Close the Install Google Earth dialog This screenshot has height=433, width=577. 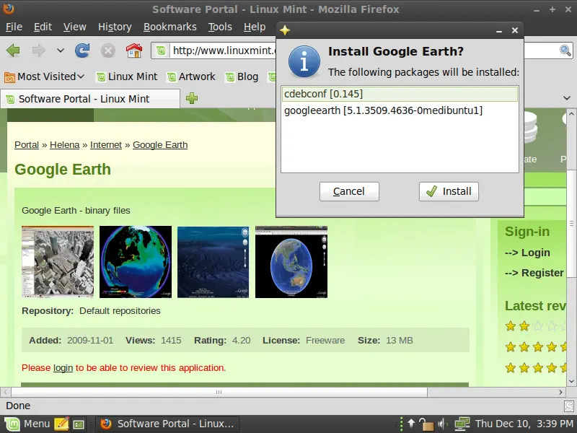[515, 30]
